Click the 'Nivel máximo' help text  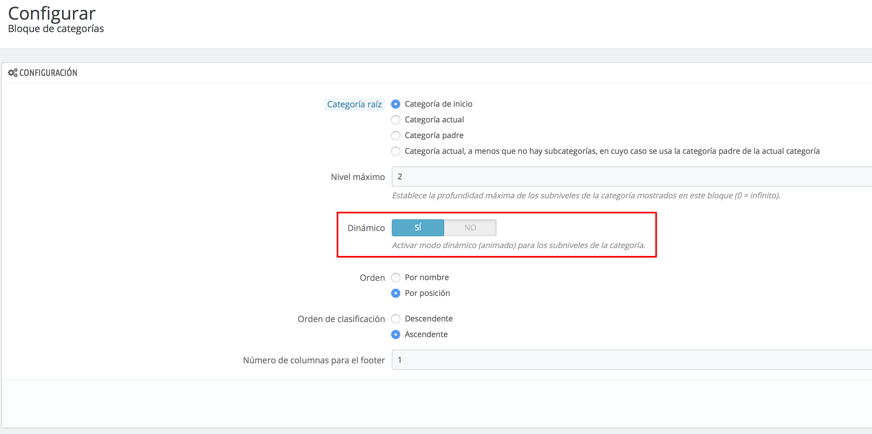[x=585, y=195]
